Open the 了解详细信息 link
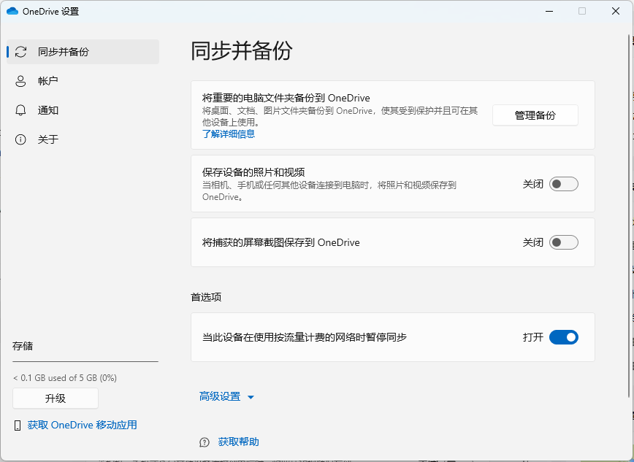This screenshot has height=462, width=634. (229, 134)
